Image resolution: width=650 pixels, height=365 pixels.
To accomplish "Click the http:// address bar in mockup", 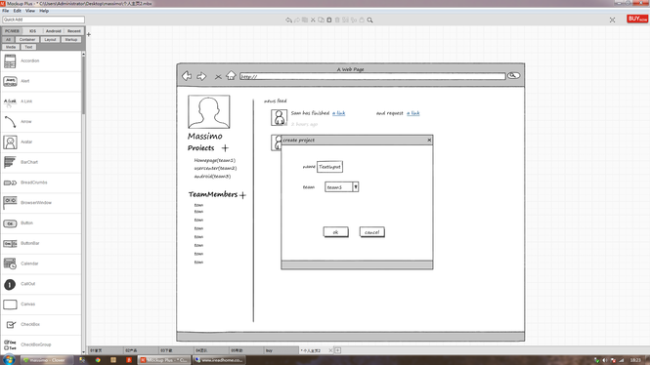I will (x=372, y=76).
